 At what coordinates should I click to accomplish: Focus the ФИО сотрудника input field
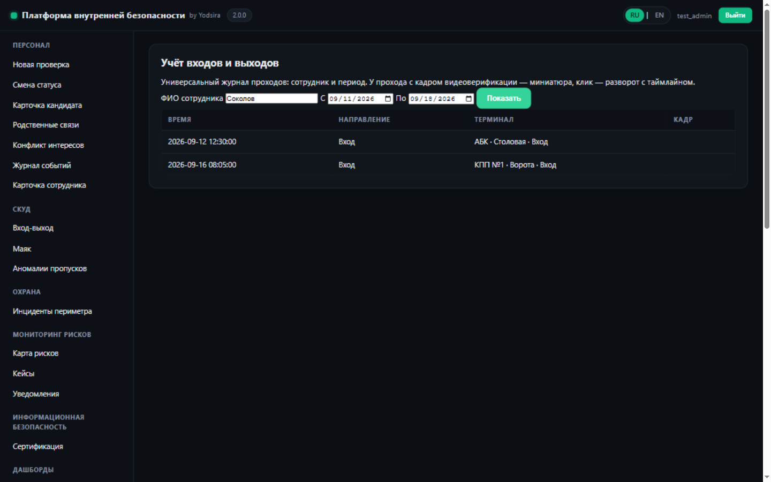[271, 99]
